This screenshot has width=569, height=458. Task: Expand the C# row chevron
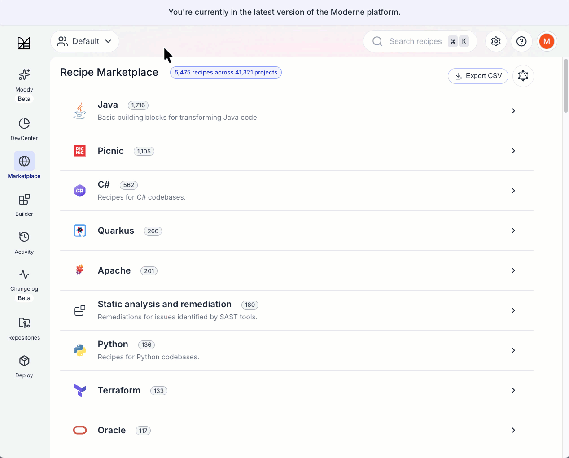pos(513,191)
